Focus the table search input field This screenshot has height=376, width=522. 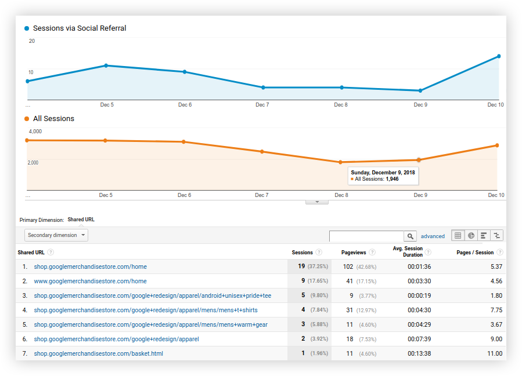point(366,236)
